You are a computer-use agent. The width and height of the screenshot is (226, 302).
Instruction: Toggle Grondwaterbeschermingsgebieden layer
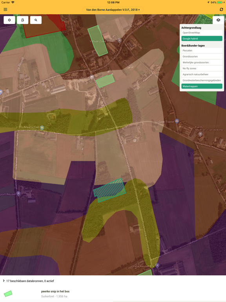[202, 80]
